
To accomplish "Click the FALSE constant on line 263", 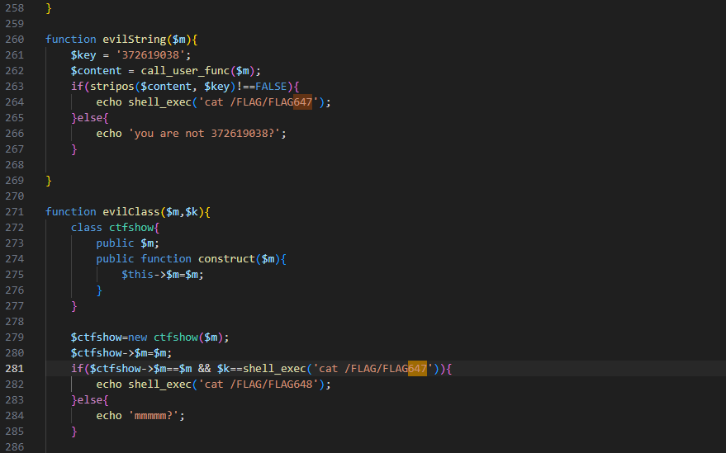I will coord(271,87).
